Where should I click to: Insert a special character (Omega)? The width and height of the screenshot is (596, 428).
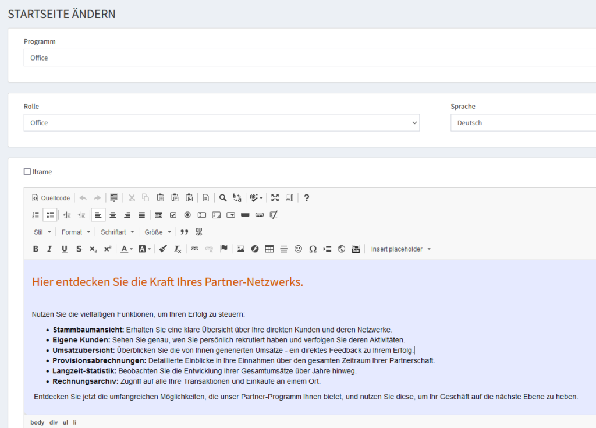(x=313, y=249)
